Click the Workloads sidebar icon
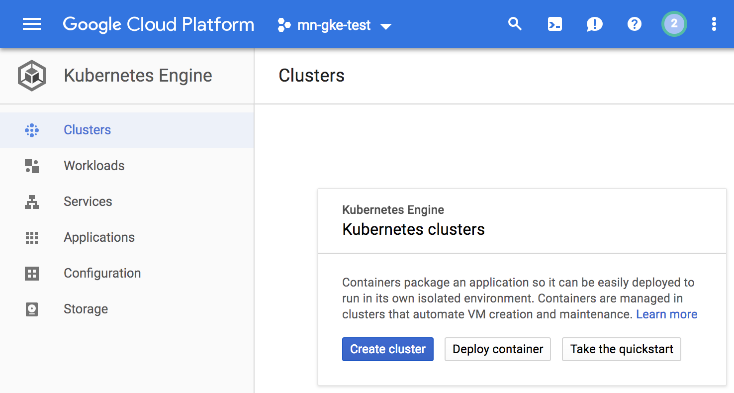Image resolution: width=734 pixels, height=393 pixels. (32, 166)
